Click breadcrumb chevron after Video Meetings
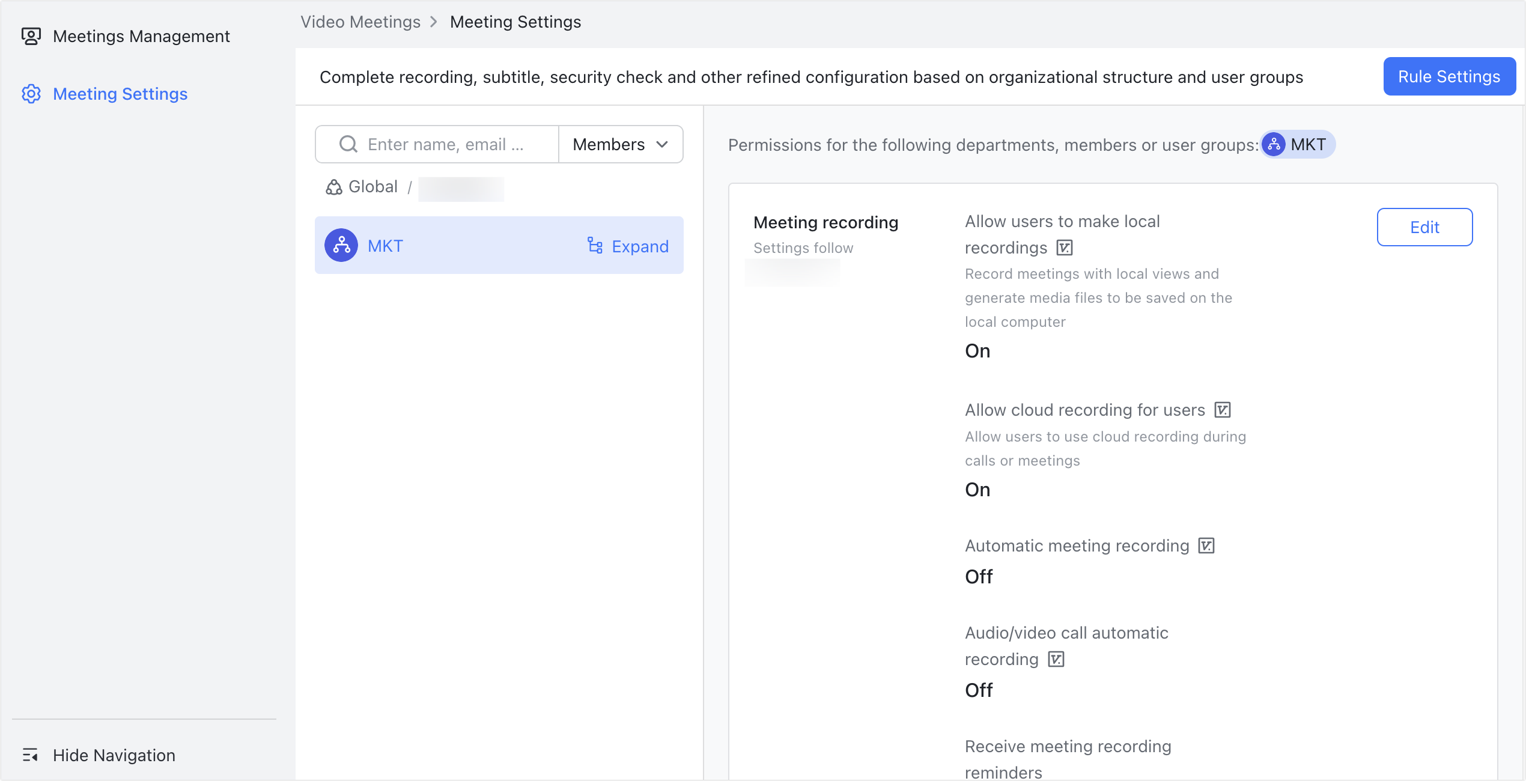1526x781 pixels. pos(434,22)
